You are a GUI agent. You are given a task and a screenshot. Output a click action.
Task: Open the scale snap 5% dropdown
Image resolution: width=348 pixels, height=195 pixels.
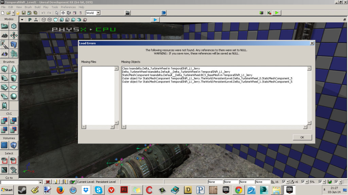tap(324, 182)
